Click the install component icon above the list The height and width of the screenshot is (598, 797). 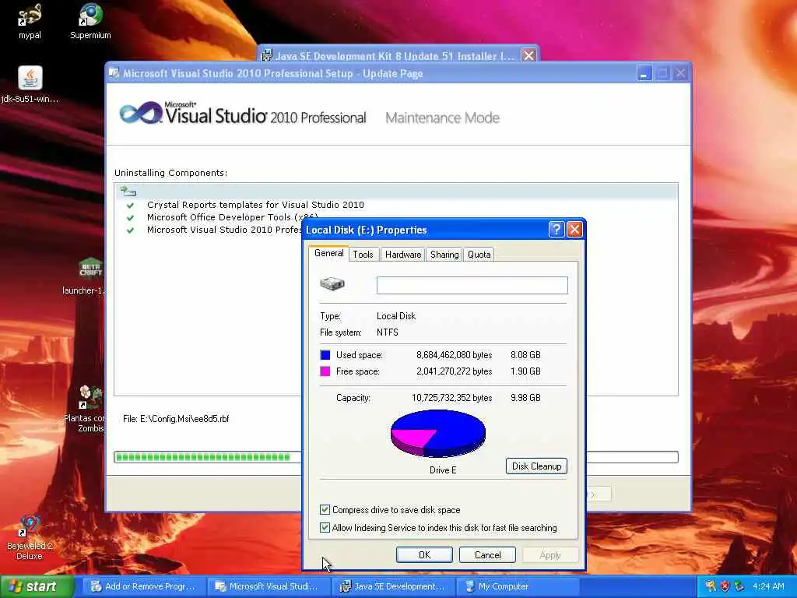point(128,192)
